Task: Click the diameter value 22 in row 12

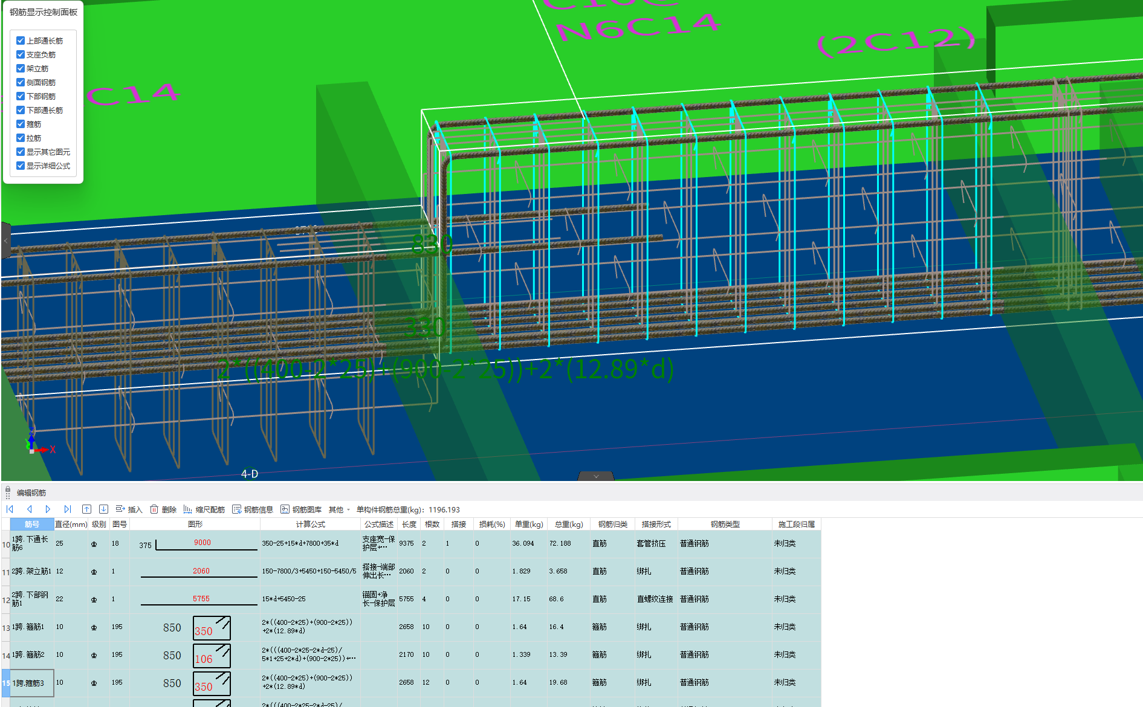Action: coord(59,599)
